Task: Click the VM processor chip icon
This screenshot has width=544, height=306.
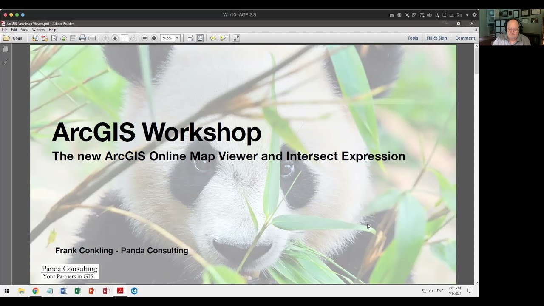Action: coord(399,15)
